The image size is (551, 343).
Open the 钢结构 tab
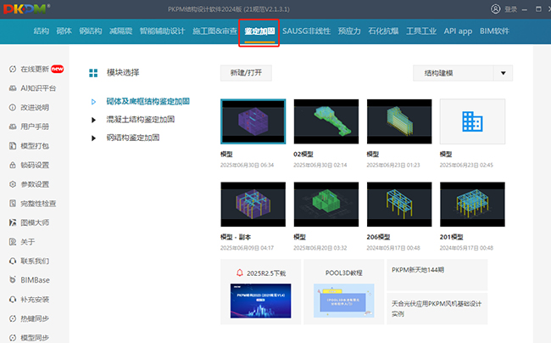[x=91, y=31]
